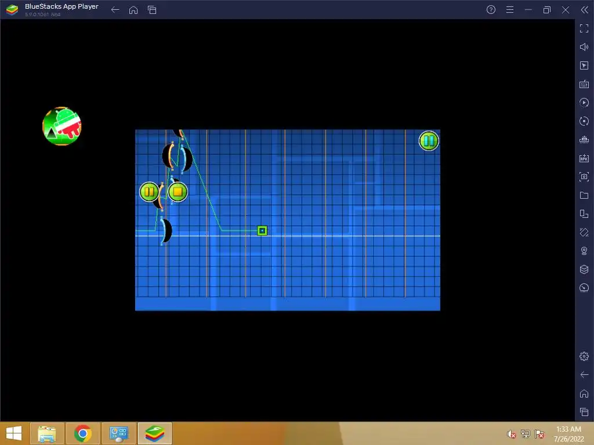Image resolution: width=594 pixels, height=445 pixels.
Task: Open the eco mode gauge icon
Action: [584, 287]
